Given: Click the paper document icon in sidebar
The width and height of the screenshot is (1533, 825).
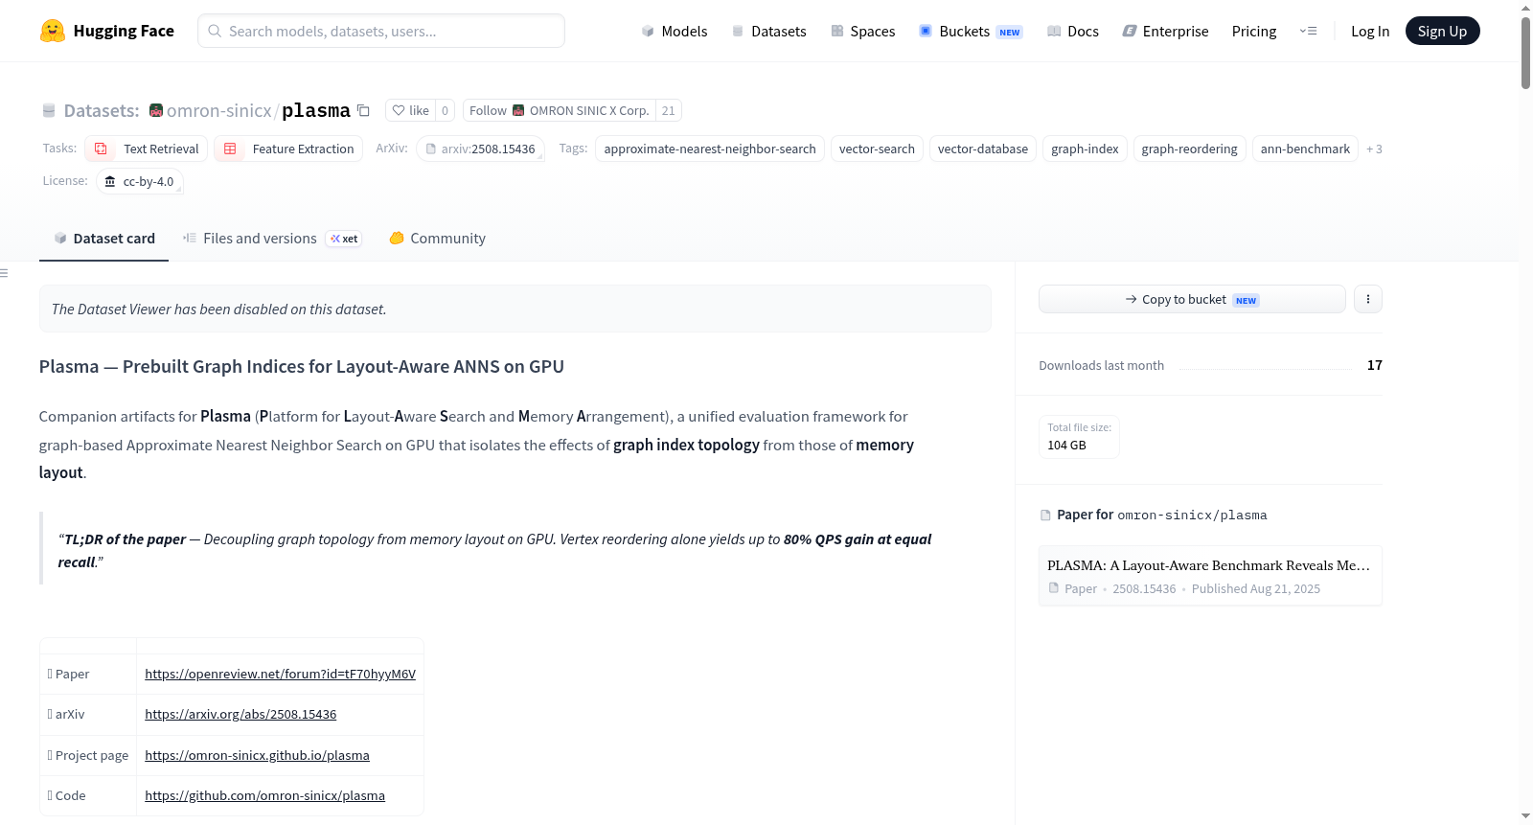Looking at the screenshot, I should point(1045,516).
